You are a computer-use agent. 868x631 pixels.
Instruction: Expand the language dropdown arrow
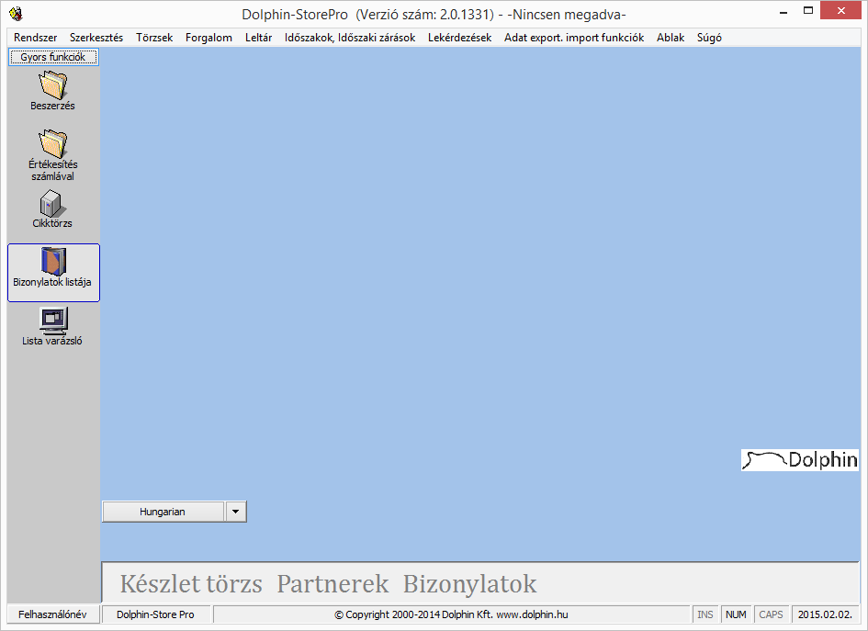(236, 512)
